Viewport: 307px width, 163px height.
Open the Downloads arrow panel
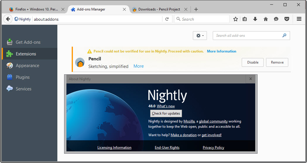tap(255, 19)
